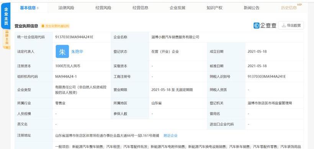Select registered capital 1000万元人民币

point(68,66)
